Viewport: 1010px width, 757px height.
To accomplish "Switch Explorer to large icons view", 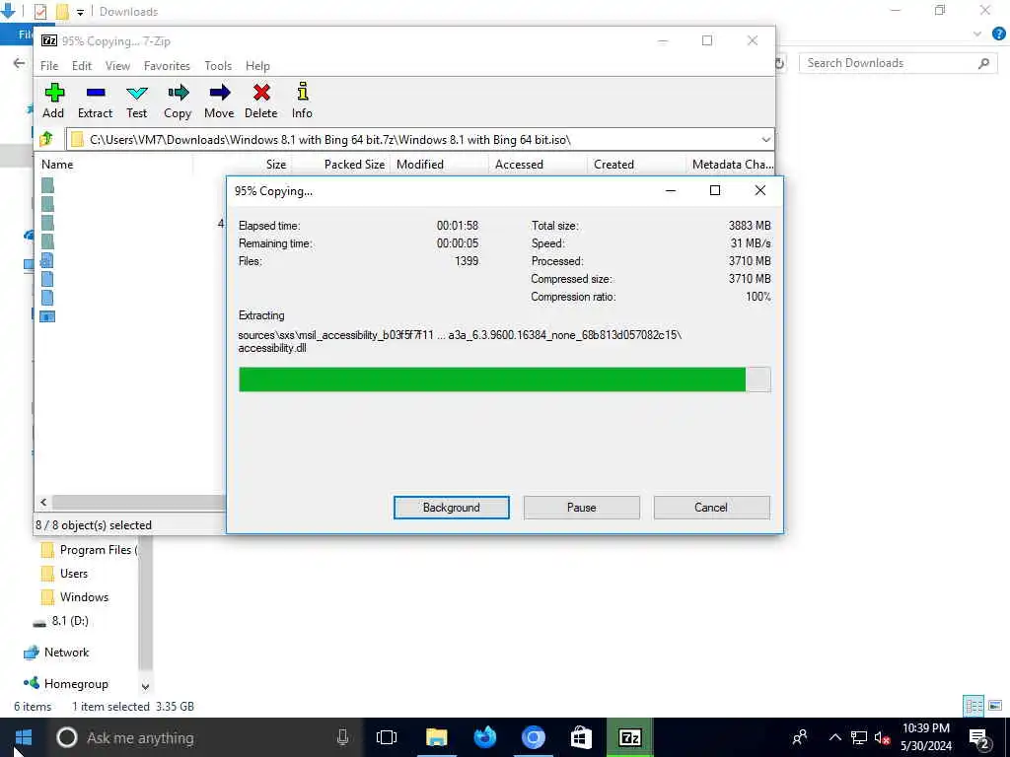I will (995, 706).
